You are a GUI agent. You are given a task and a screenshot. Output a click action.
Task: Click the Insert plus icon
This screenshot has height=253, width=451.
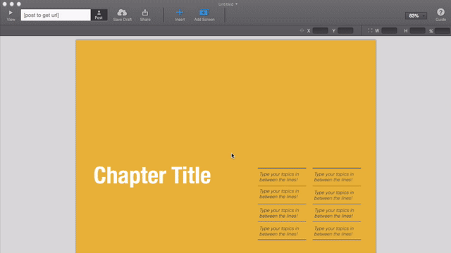pos(180,13)
